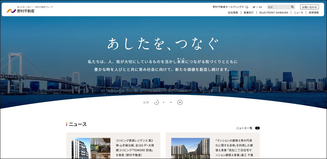Click the arrow icon beside ニュース一覧
This screenshot has height=159, width=327.
click(257, 128)
